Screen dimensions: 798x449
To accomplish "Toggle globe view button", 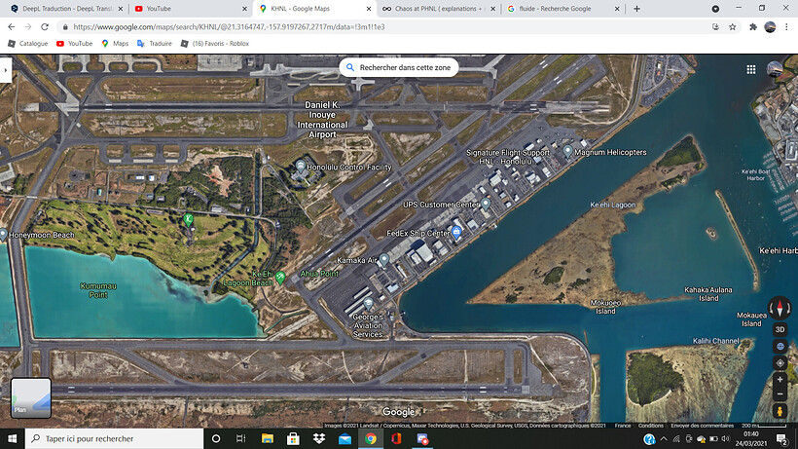I will [780, 346].
